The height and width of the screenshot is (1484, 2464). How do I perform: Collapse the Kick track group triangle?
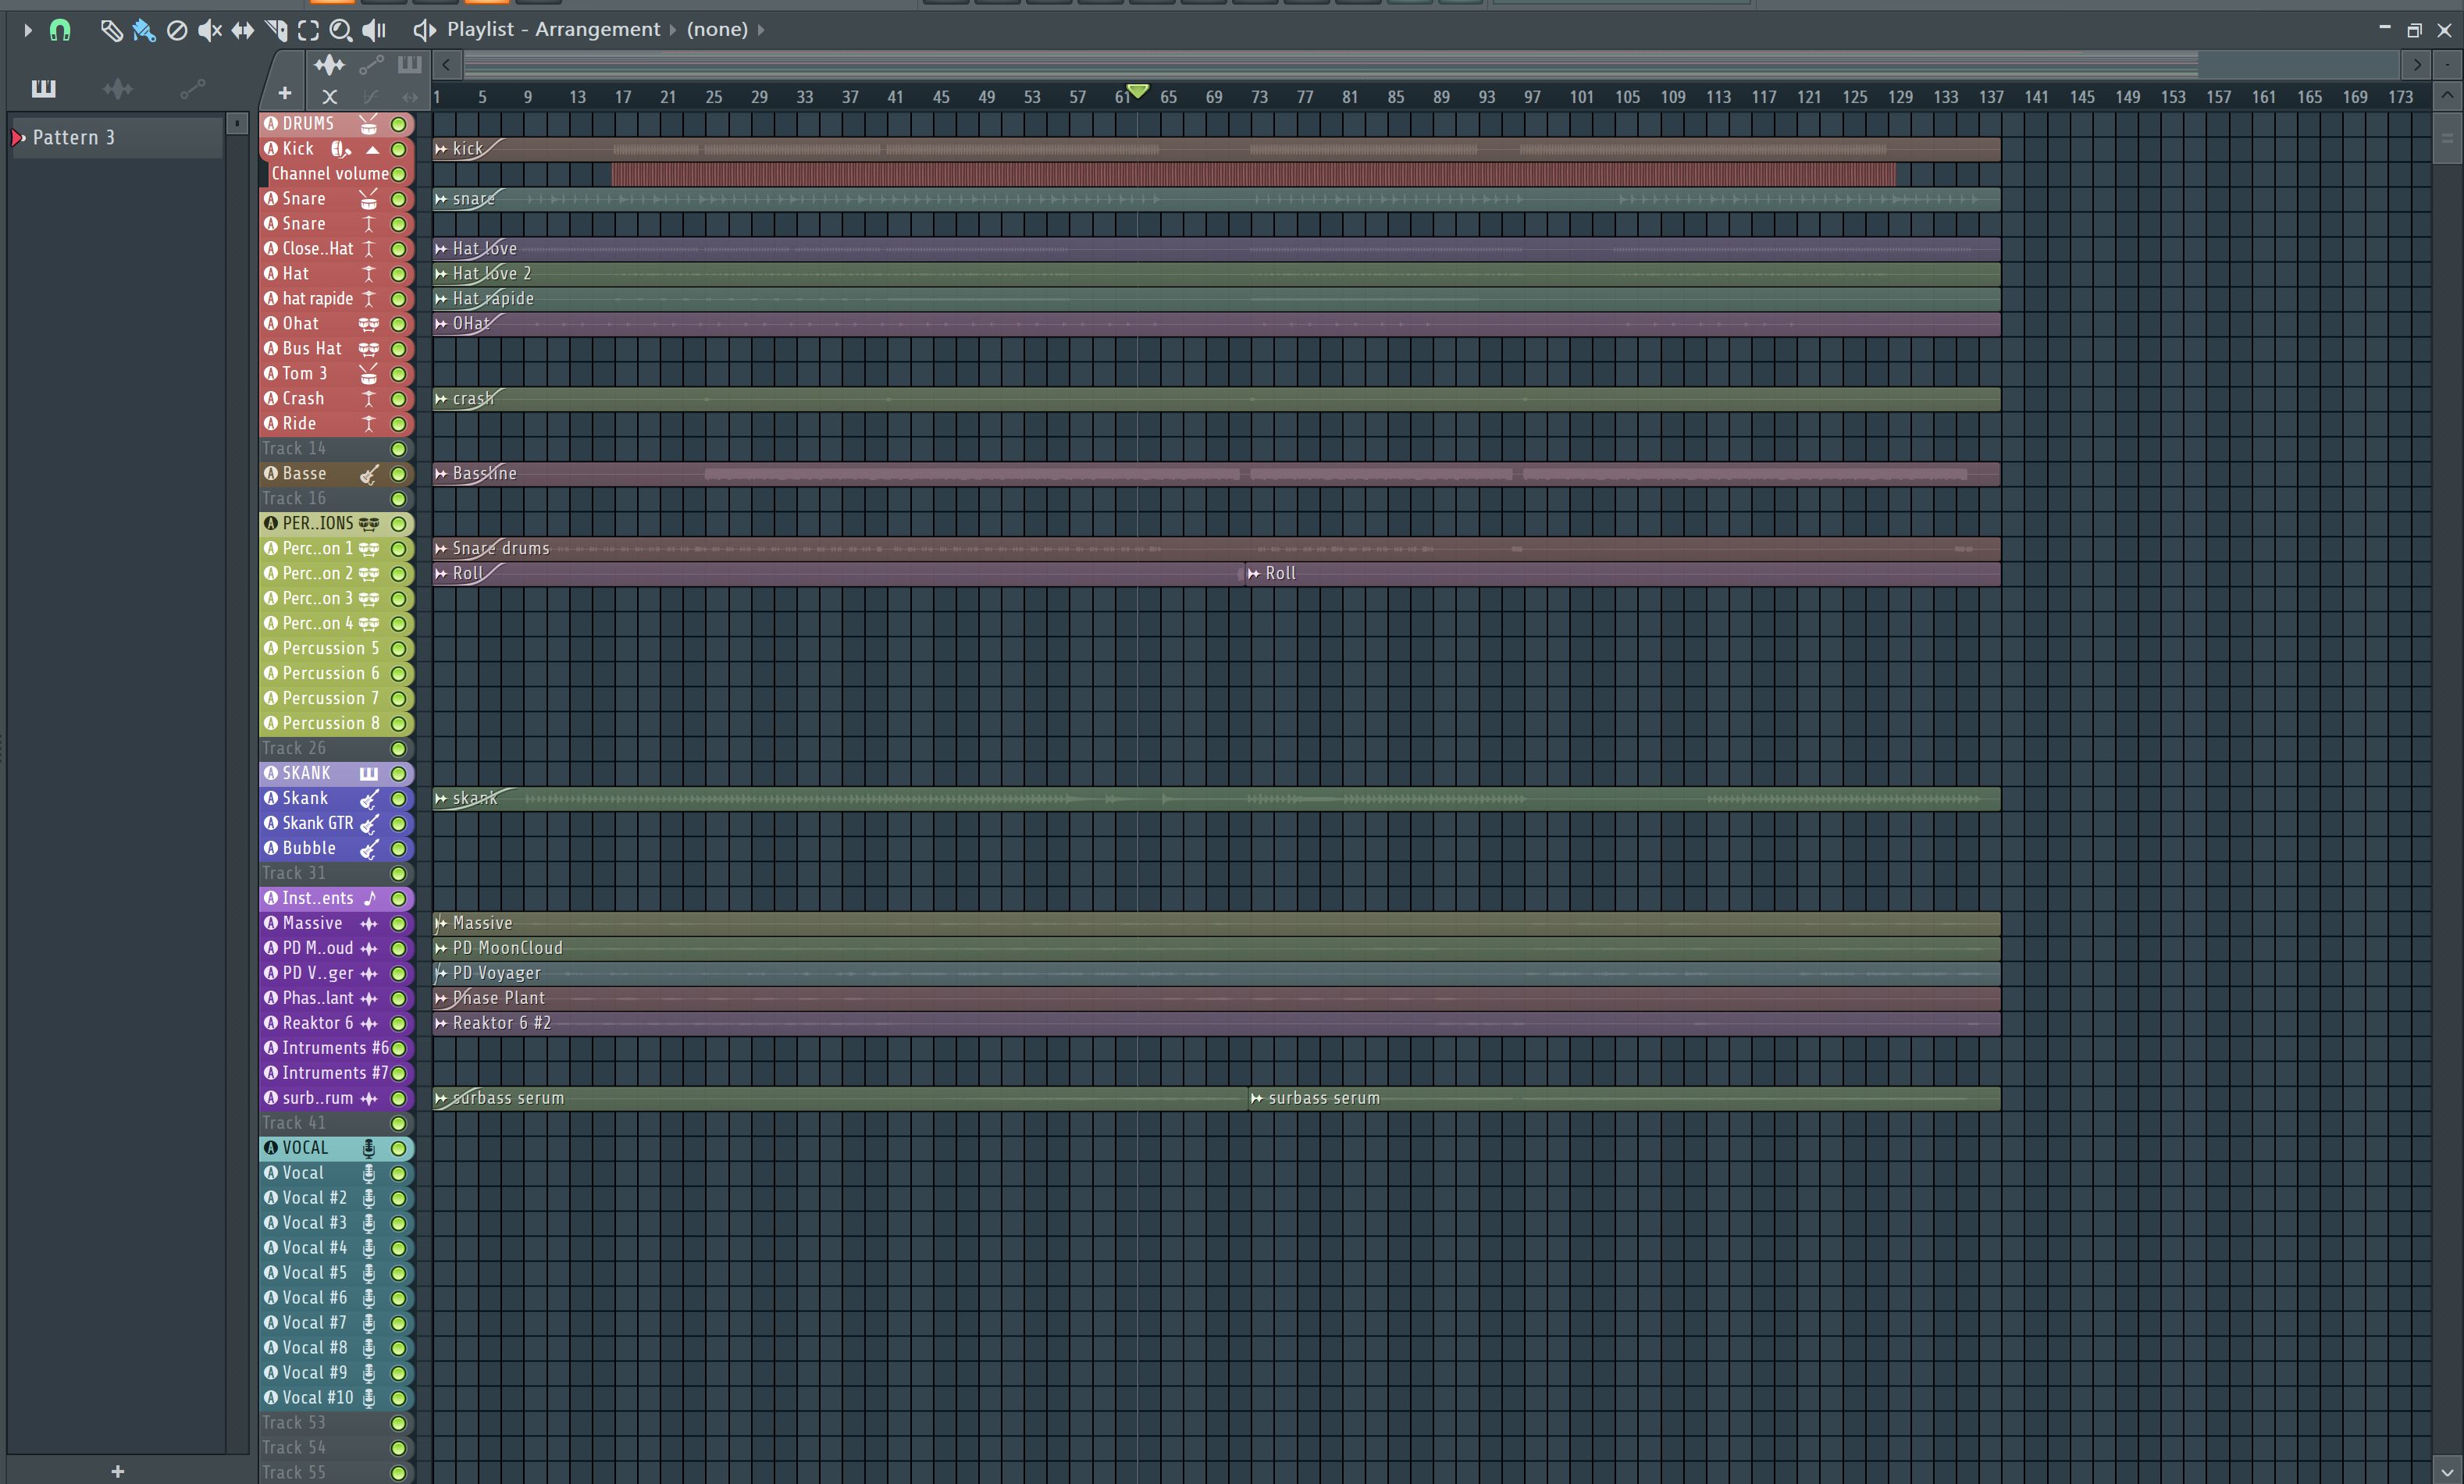tap(373, 148)
